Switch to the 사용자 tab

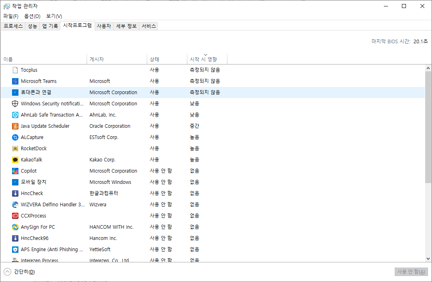[x=104, y=26]
